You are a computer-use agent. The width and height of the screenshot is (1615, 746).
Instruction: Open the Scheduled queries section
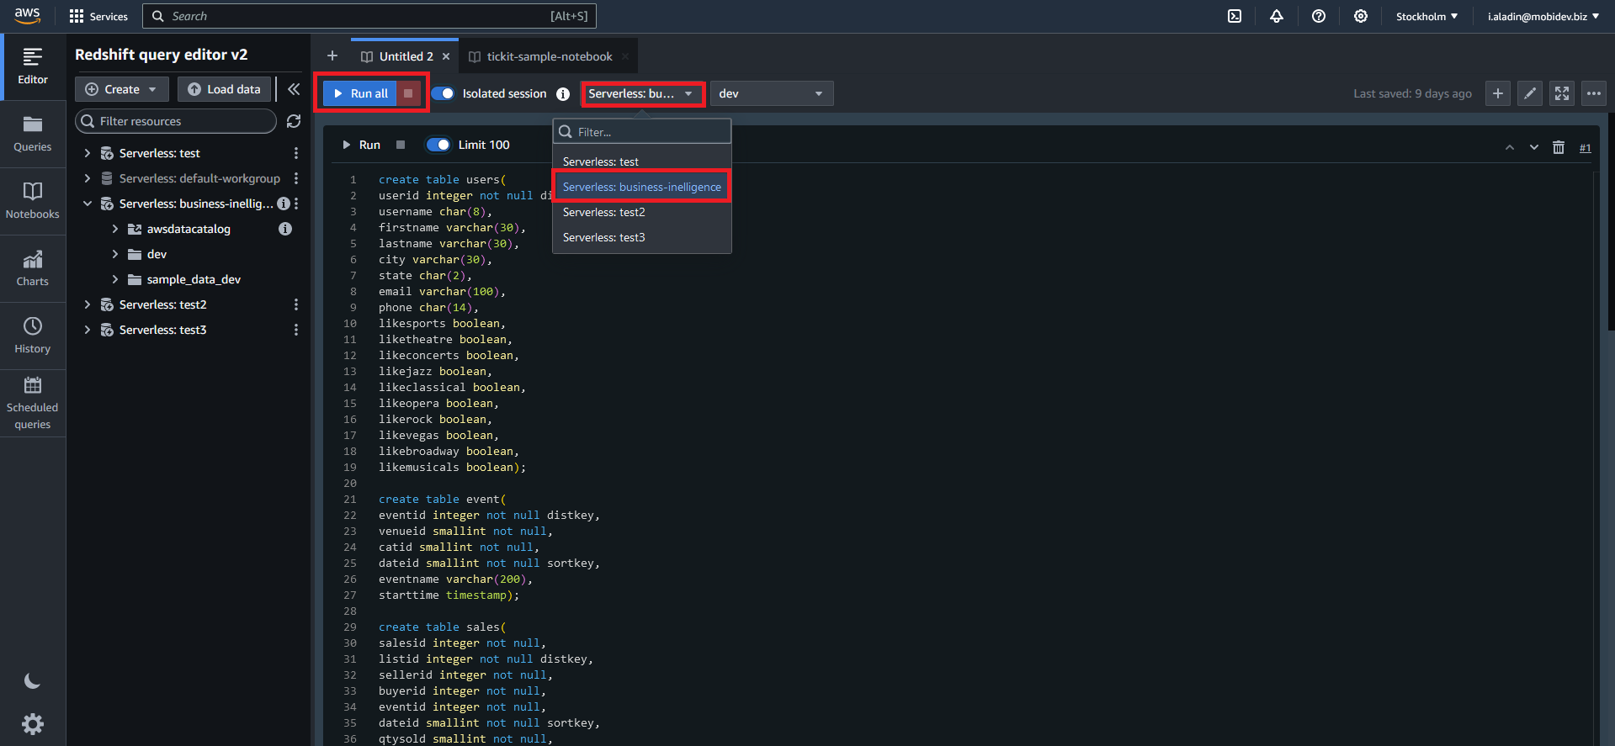point(33,403)
